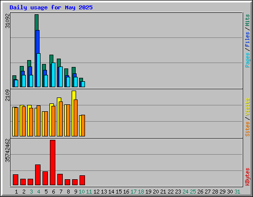Click the red KBytes bar for day 1
The height and width of the screenshot is (197, 253).
15,180
